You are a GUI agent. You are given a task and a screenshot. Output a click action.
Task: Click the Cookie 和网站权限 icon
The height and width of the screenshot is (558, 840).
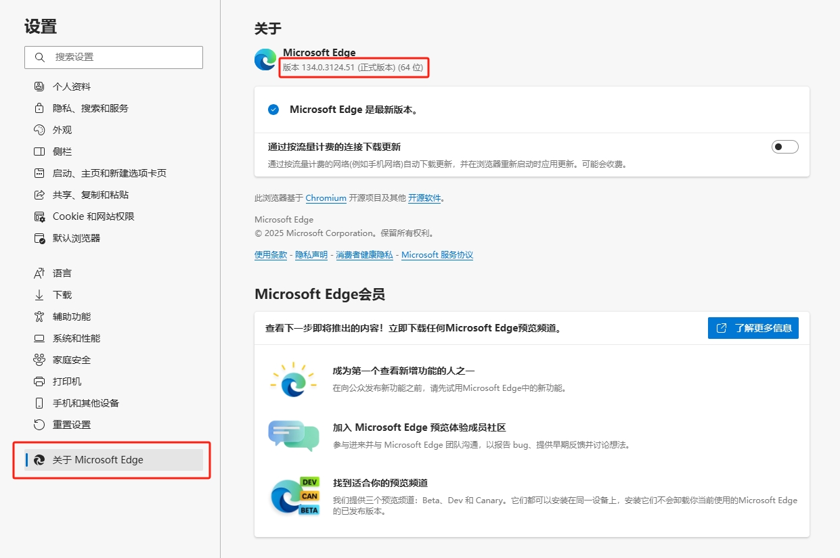point(39,216)
